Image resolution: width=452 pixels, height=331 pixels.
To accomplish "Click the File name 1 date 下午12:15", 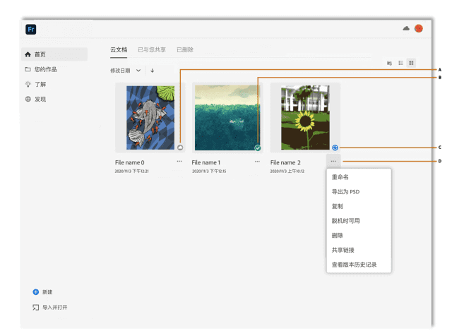I will click(x=209, y=171).
